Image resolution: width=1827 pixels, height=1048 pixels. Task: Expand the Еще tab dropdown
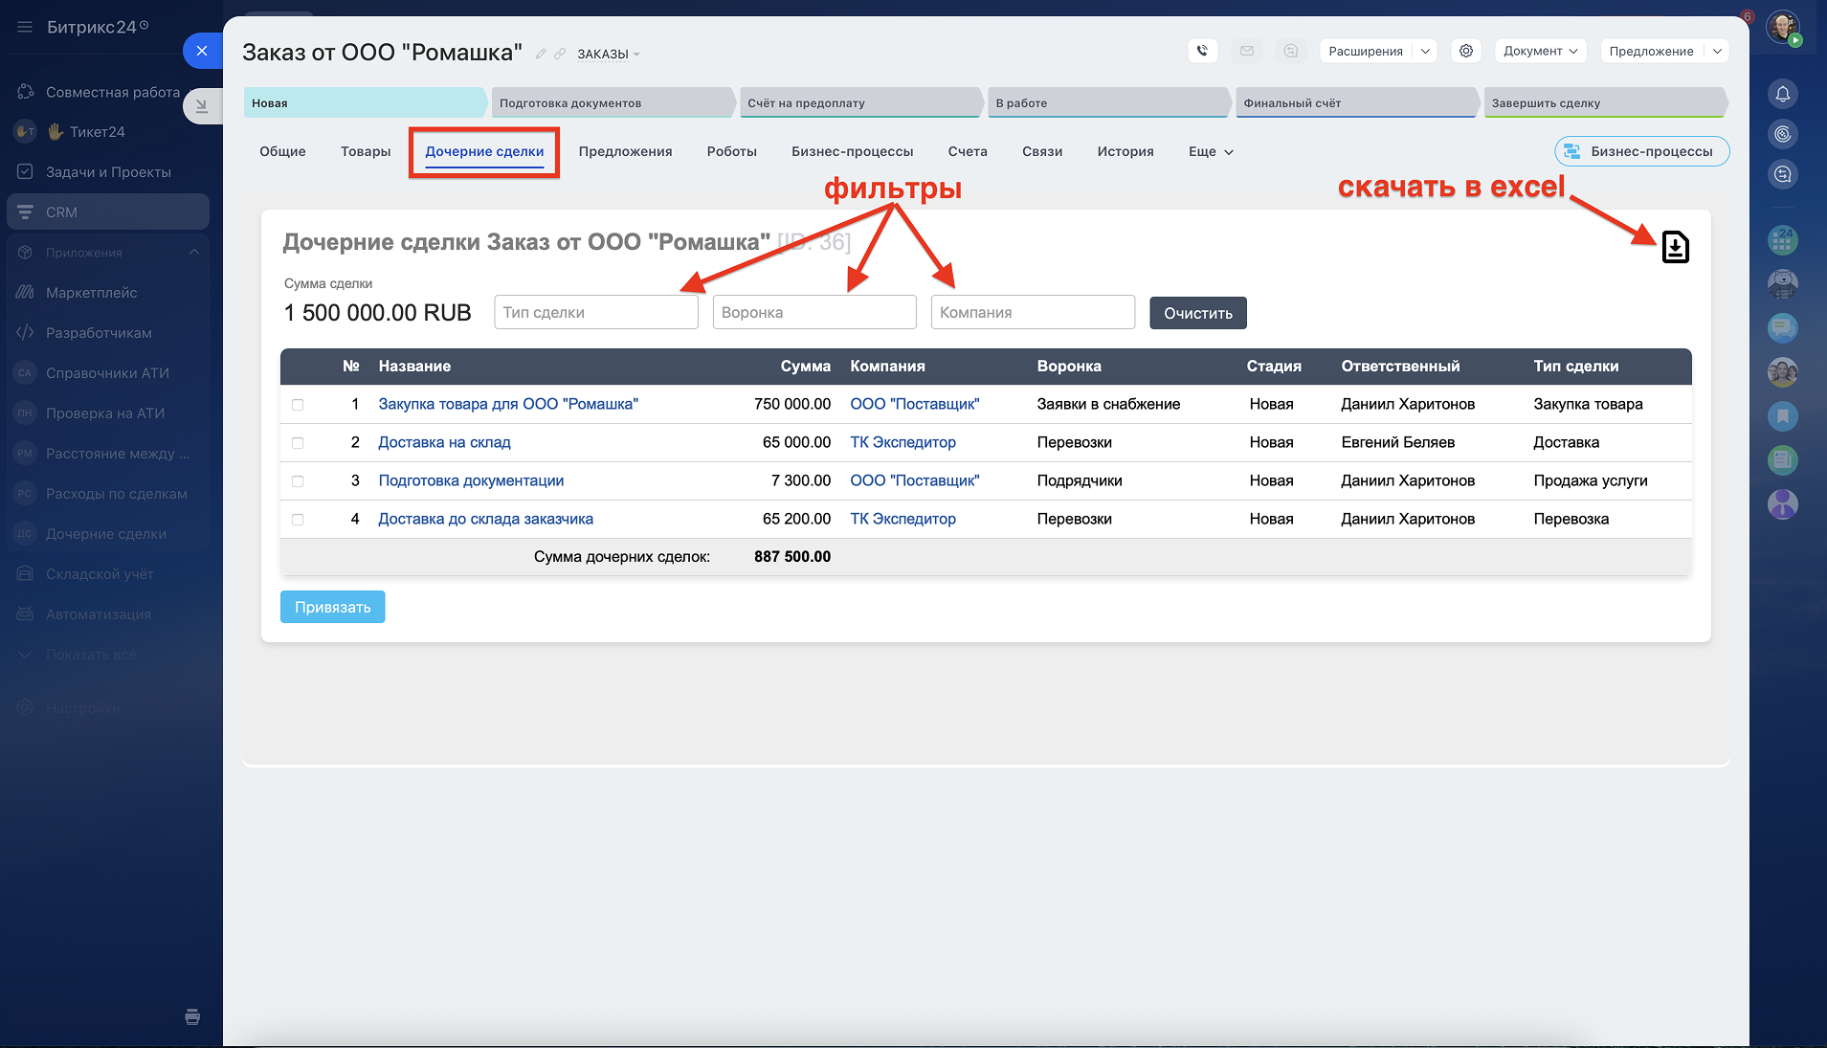pyautogui.click(x=1211, y=151)
